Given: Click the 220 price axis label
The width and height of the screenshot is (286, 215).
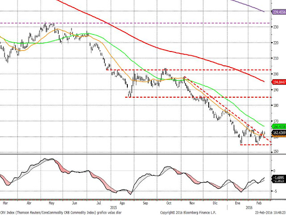Looking at the screenshot, I should (x=276, y=43).
